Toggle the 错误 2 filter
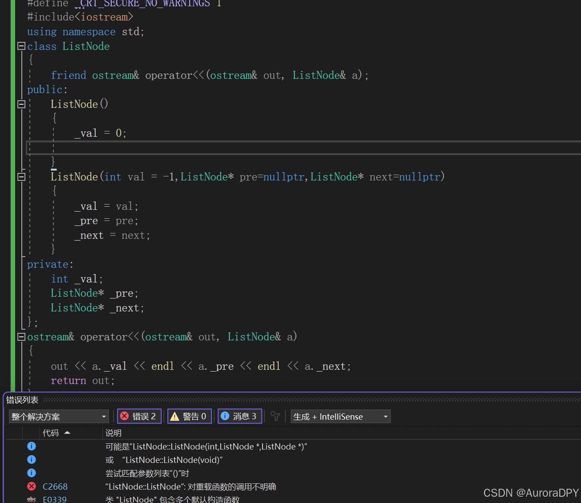 click(x=139, y=416)
